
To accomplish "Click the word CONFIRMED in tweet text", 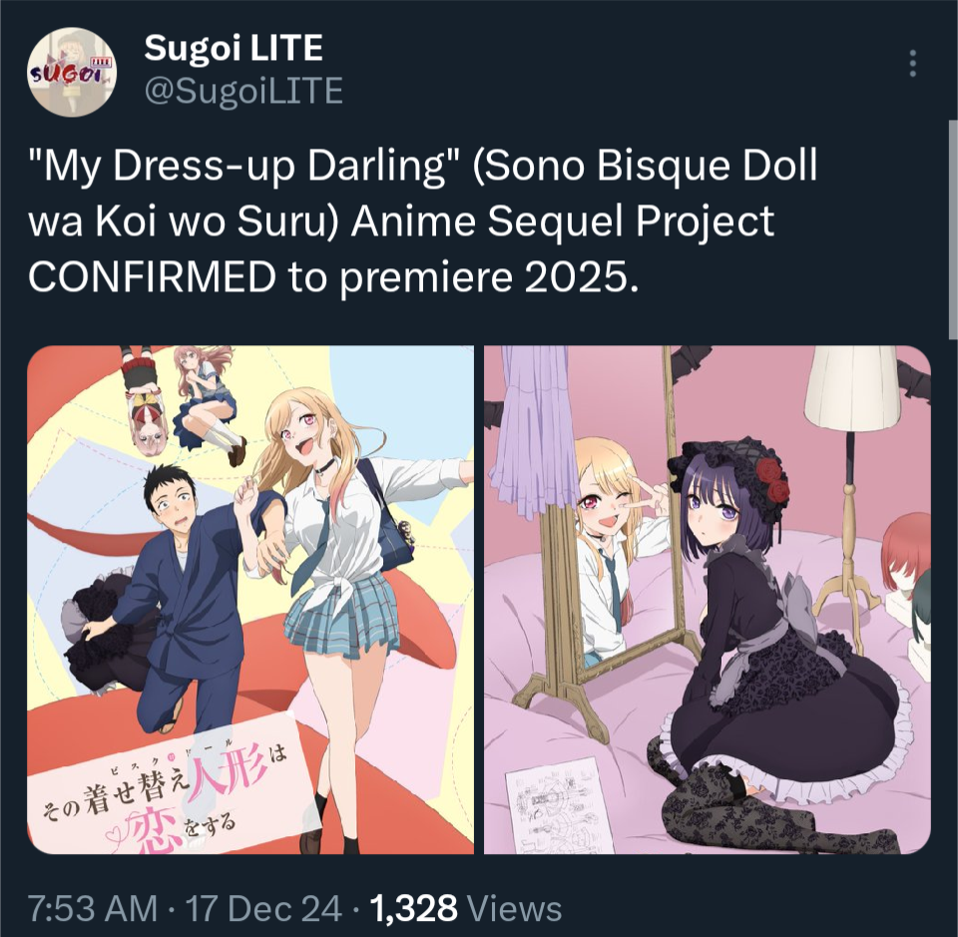I will [x=152, y=277].
